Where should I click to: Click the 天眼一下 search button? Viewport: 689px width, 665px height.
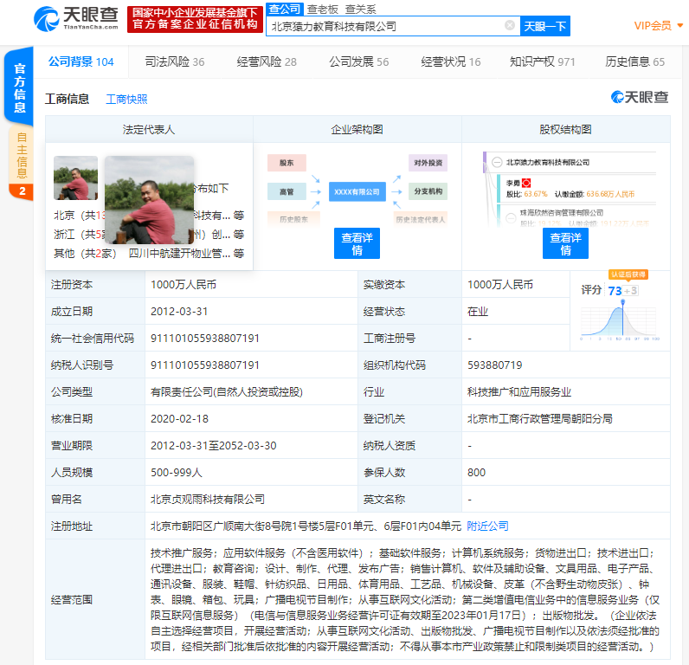point(544,26)
